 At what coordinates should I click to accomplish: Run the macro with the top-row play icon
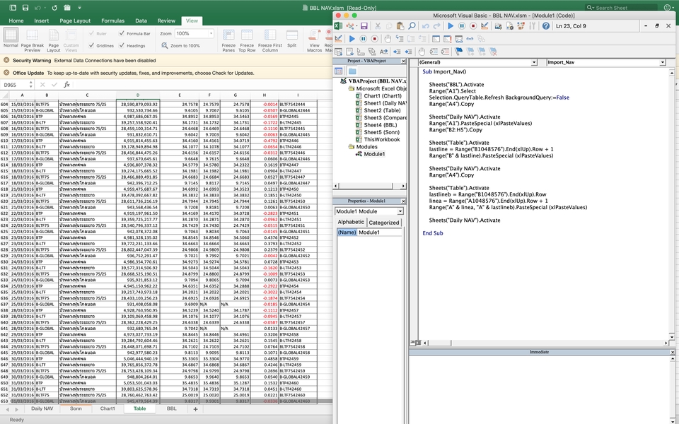point(451,26)
